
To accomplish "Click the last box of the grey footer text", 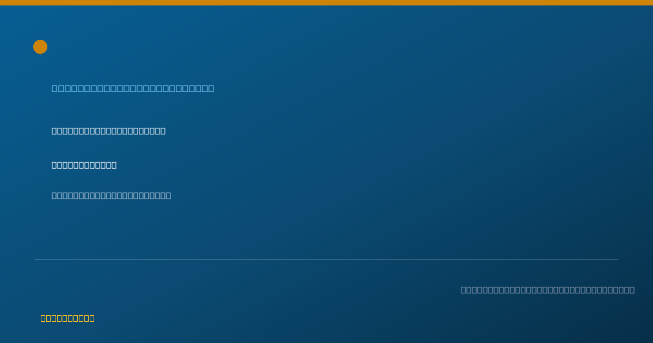I will [632, 290].
